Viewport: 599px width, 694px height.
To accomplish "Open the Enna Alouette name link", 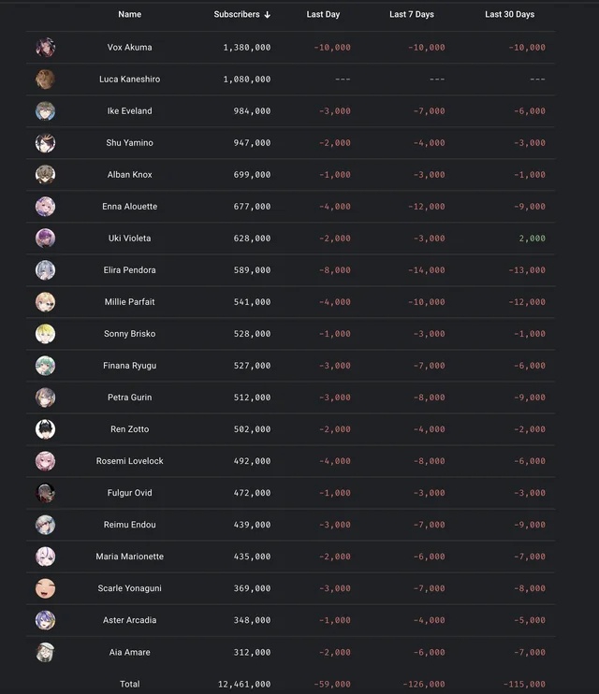I will [x=130, y=207].
